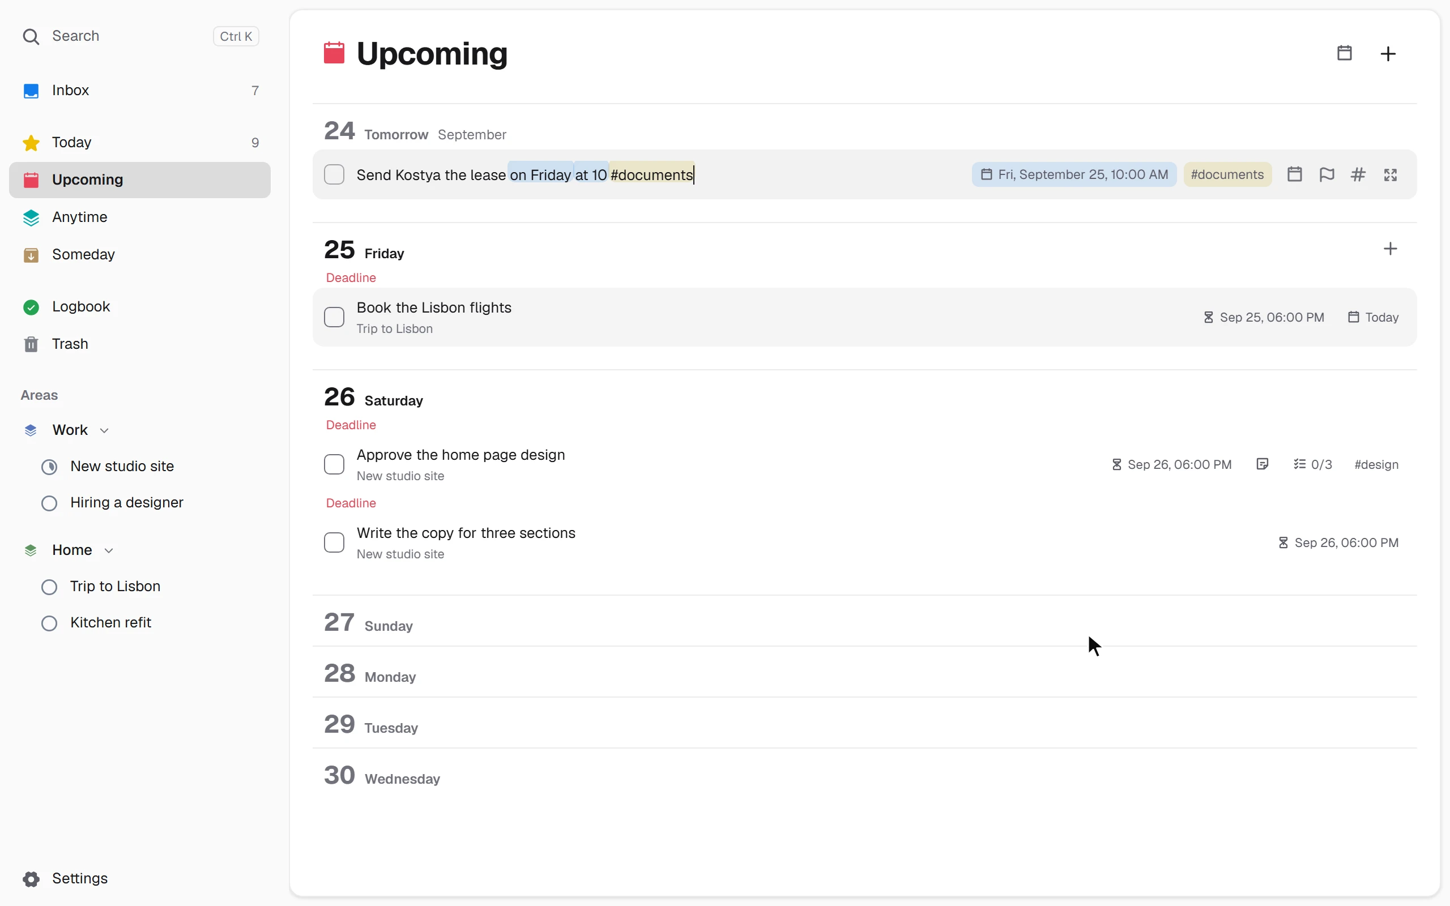
Task: Check off Book the Lisbon flights
Action: coord(334,317)
